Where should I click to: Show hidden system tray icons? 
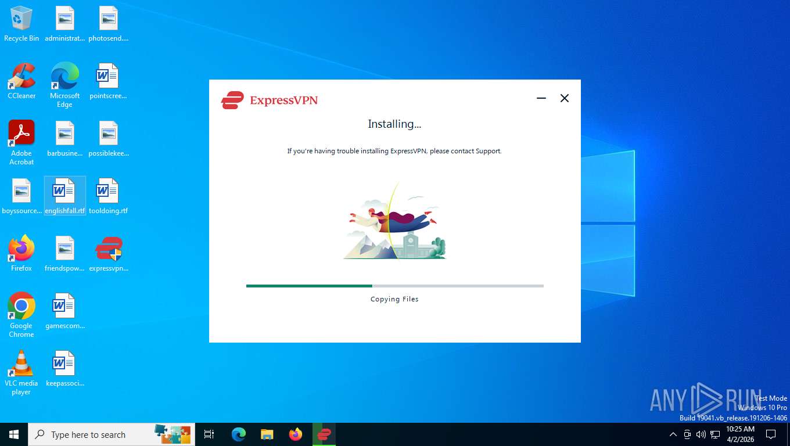[673, 434]
